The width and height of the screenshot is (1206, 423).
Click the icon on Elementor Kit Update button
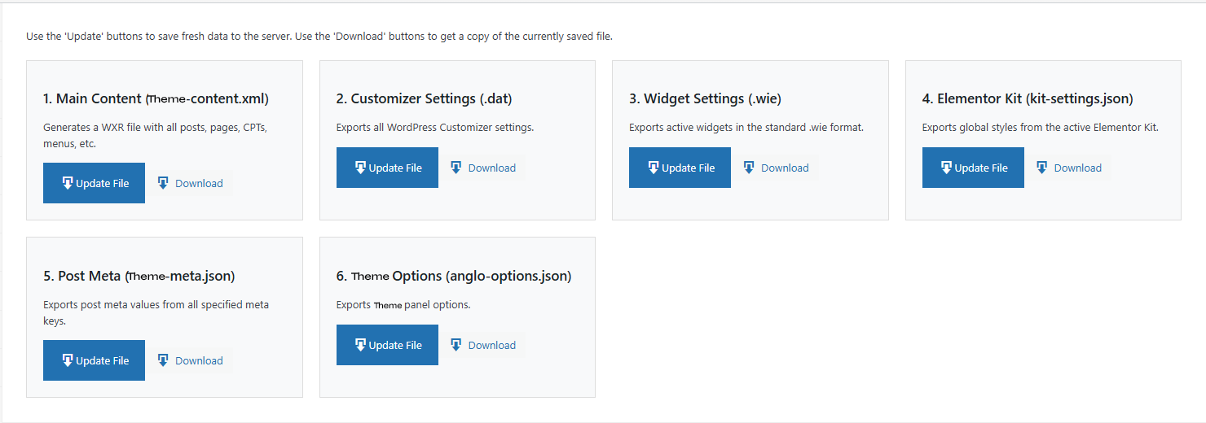946,168
